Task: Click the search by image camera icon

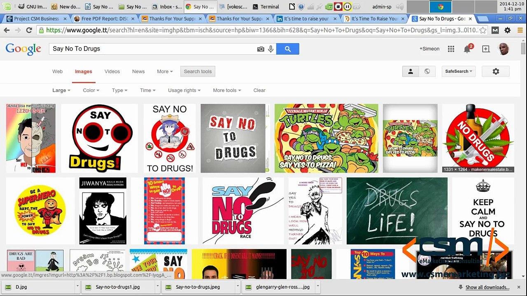Action: 261,49
